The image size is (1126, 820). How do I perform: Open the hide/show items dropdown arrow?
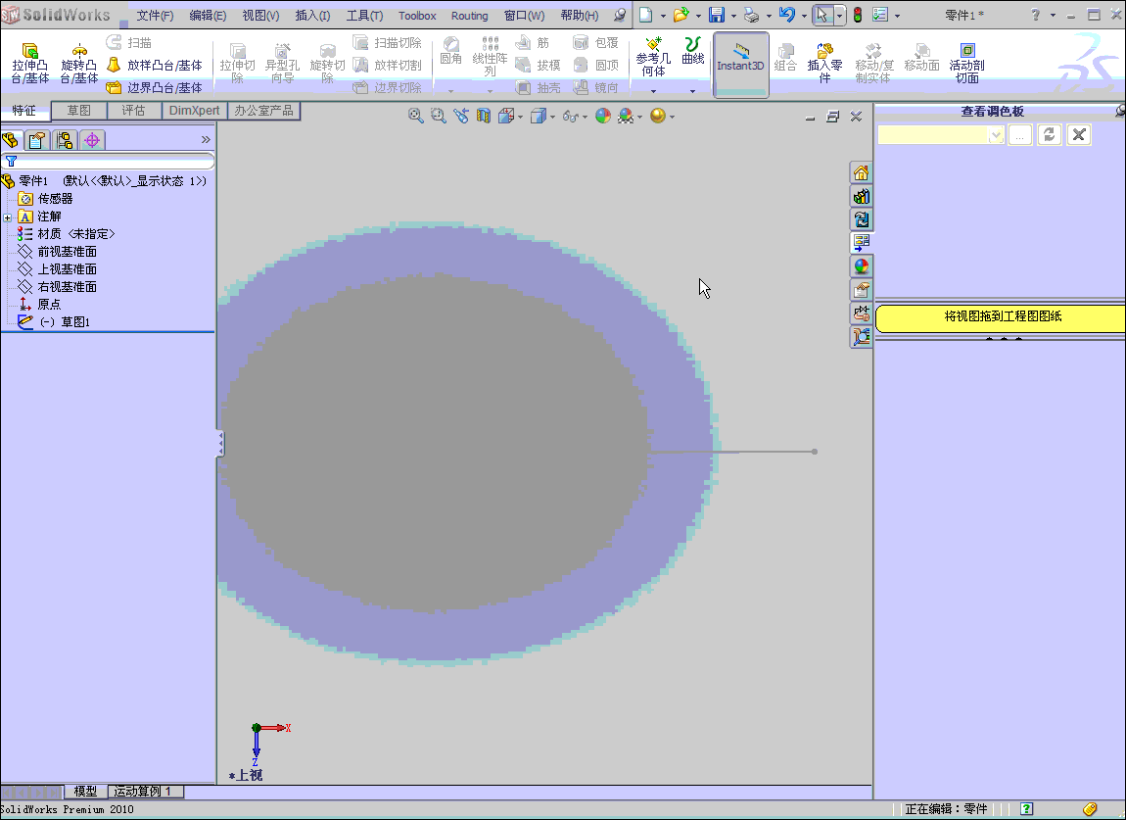(x=585, y=117)
